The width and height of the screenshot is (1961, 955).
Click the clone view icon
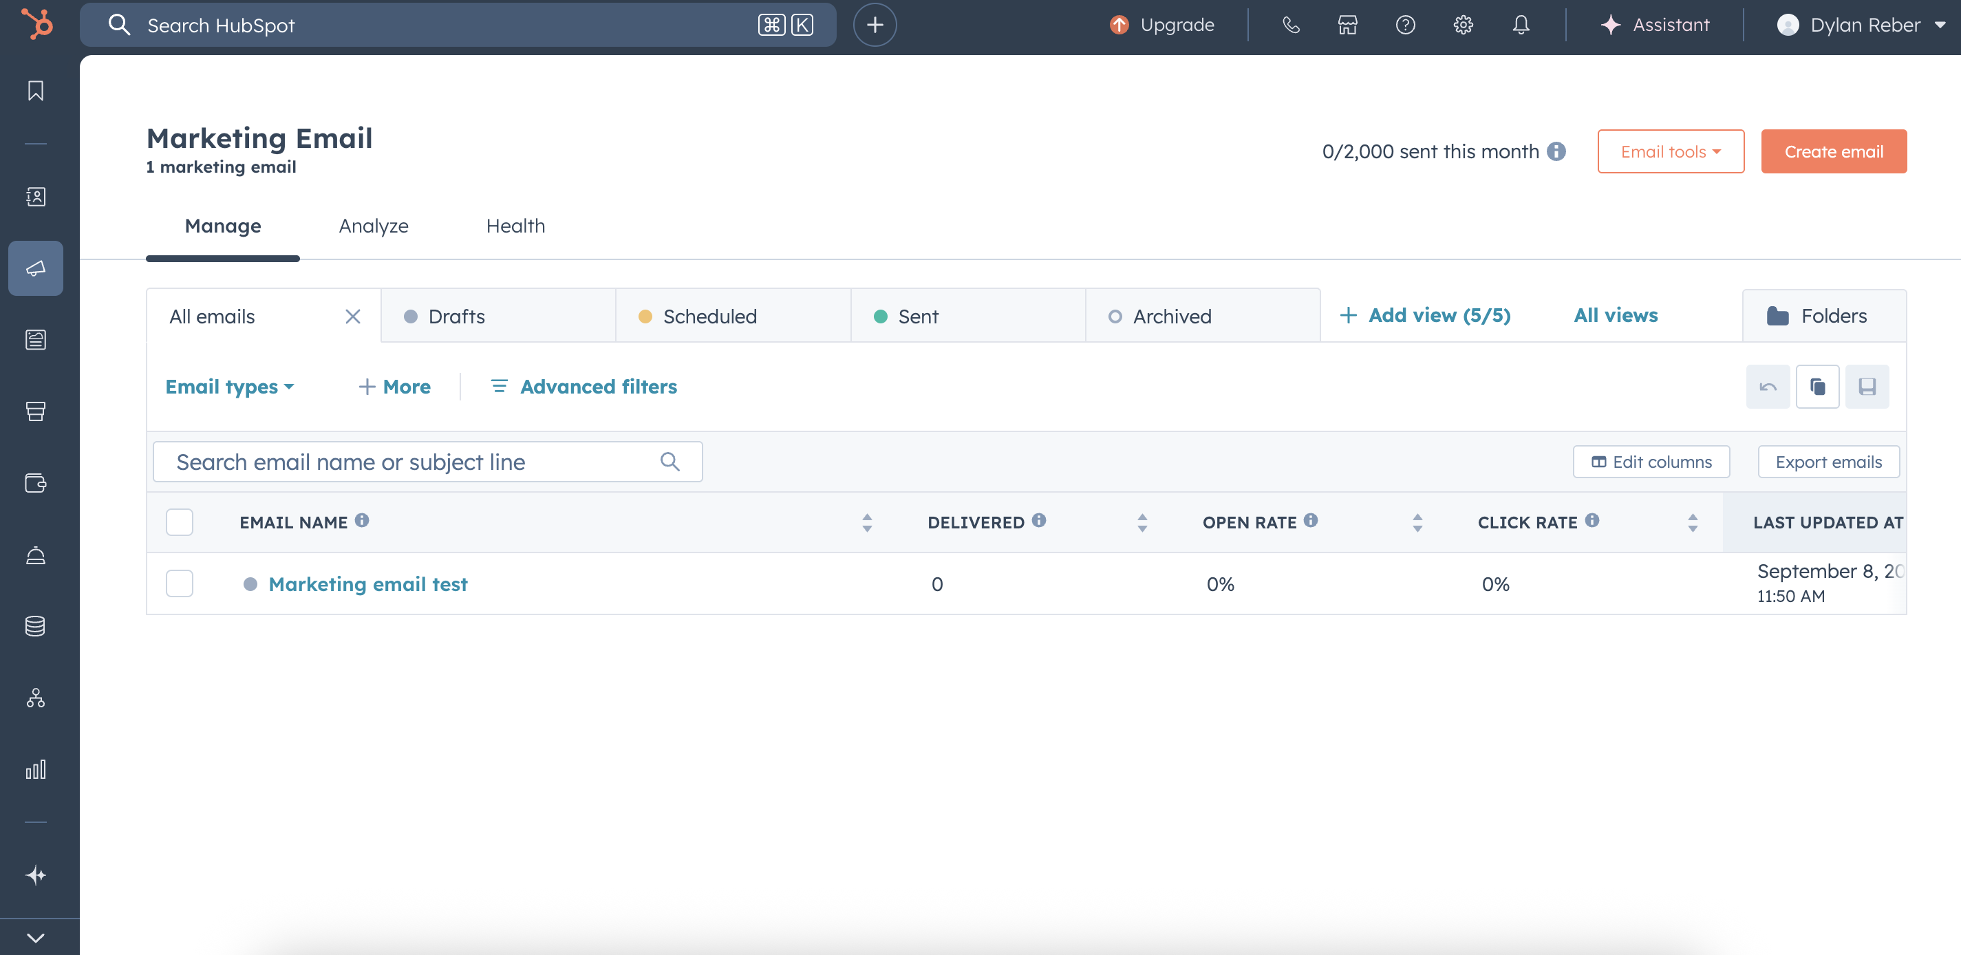click(x=1817, y=387)
